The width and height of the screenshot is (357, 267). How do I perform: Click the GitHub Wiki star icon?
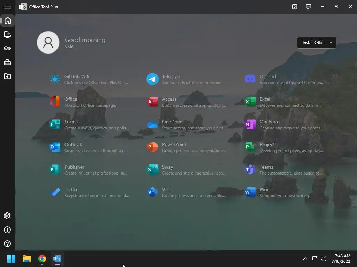[x=55, y=79]
